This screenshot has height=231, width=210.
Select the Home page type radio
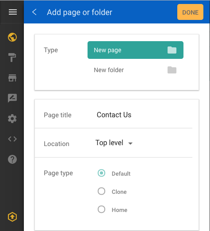(x=101, y=209)
